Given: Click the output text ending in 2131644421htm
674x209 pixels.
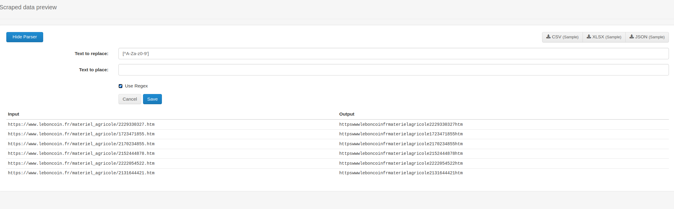Looking at the screenshot, I should pyautogui.click(x=401, y=173).
